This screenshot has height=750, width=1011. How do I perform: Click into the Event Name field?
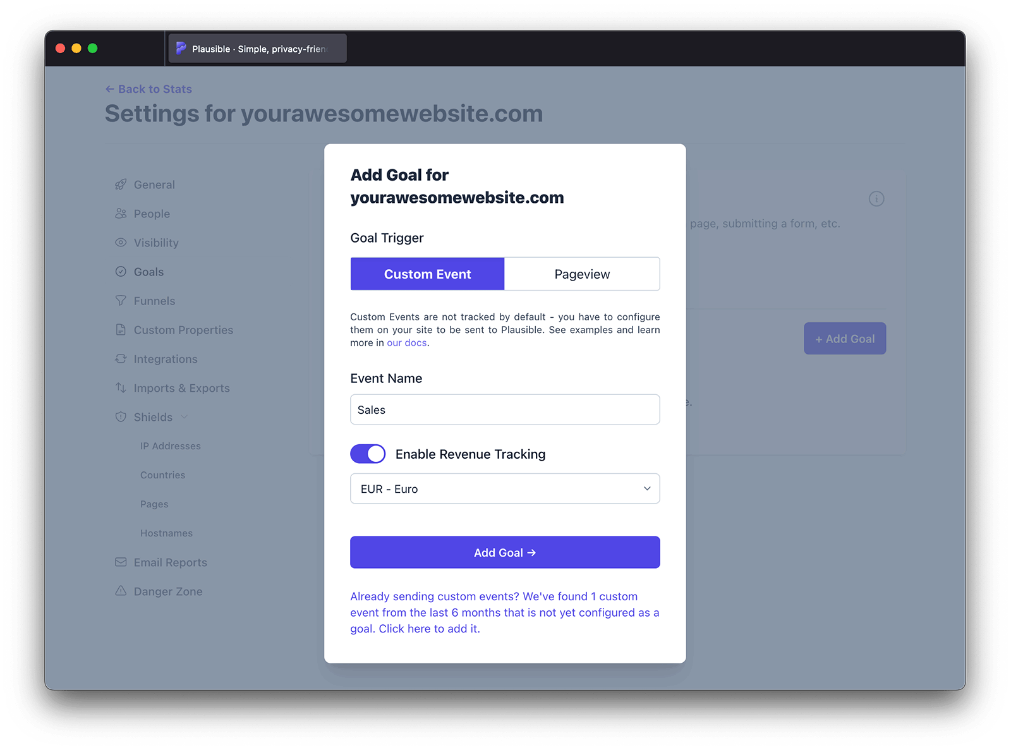pos(505,410)
